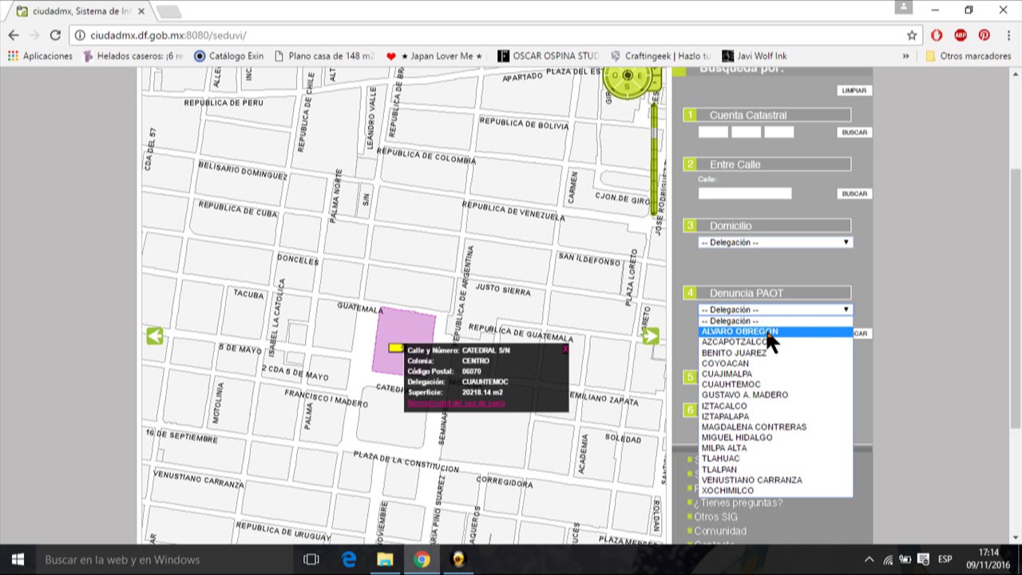The height and width of the screenshot is (575, 1022).
Task: Pan the map left with the green arrow
Action: click(155, 336)
